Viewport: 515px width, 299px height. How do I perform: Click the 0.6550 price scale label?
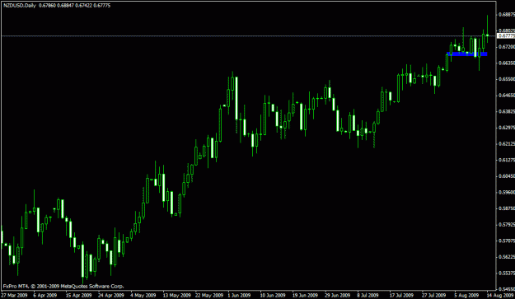pyautogui.click(x=507, y=79)
